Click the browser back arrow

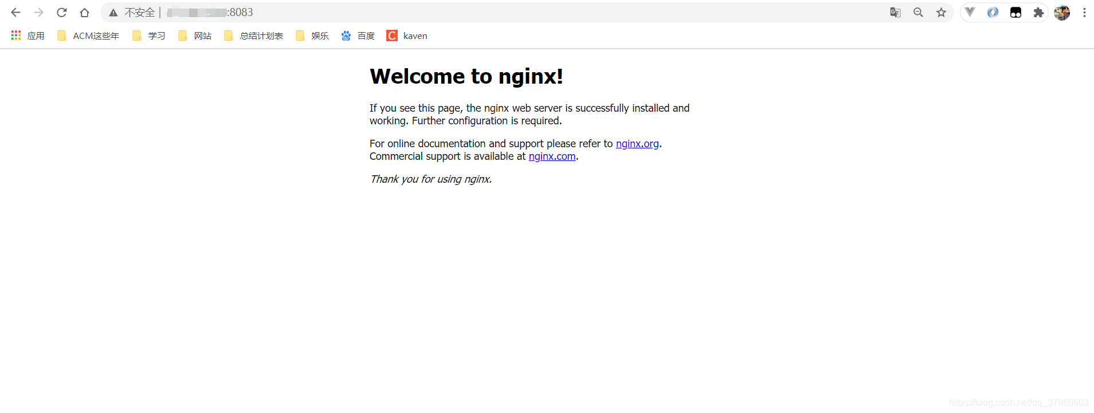coord(15,13)
